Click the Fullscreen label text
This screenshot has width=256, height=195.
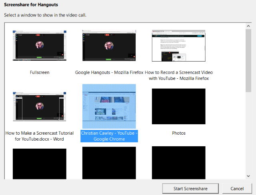tap(40, 72)
